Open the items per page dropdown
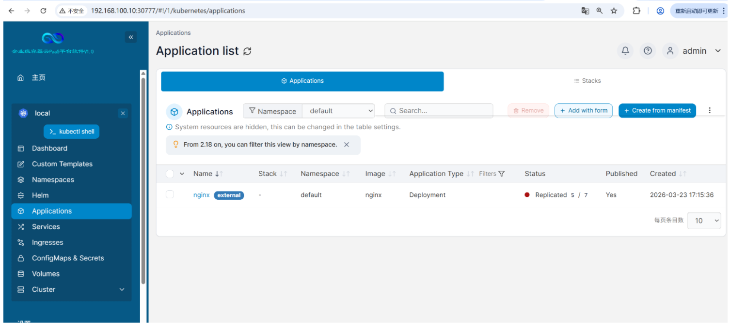 click(704, 221)
